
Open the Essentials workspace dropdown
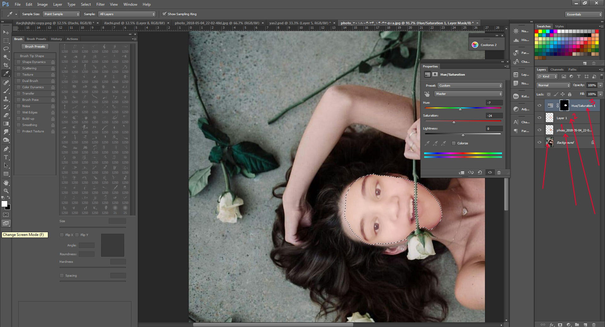click(x=583, y=14)
